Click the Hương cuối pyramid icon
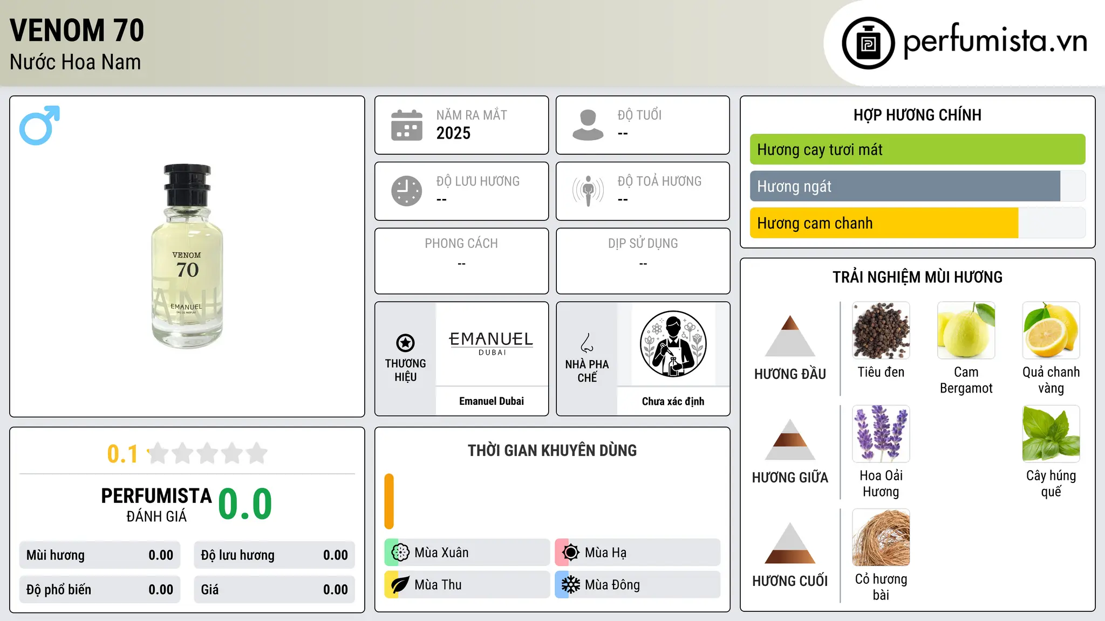Image resolution: width=1105 pixels, height=621 pixels. click(790, 543)
